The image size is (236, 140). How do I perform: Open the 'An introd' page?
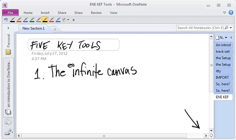223,45
